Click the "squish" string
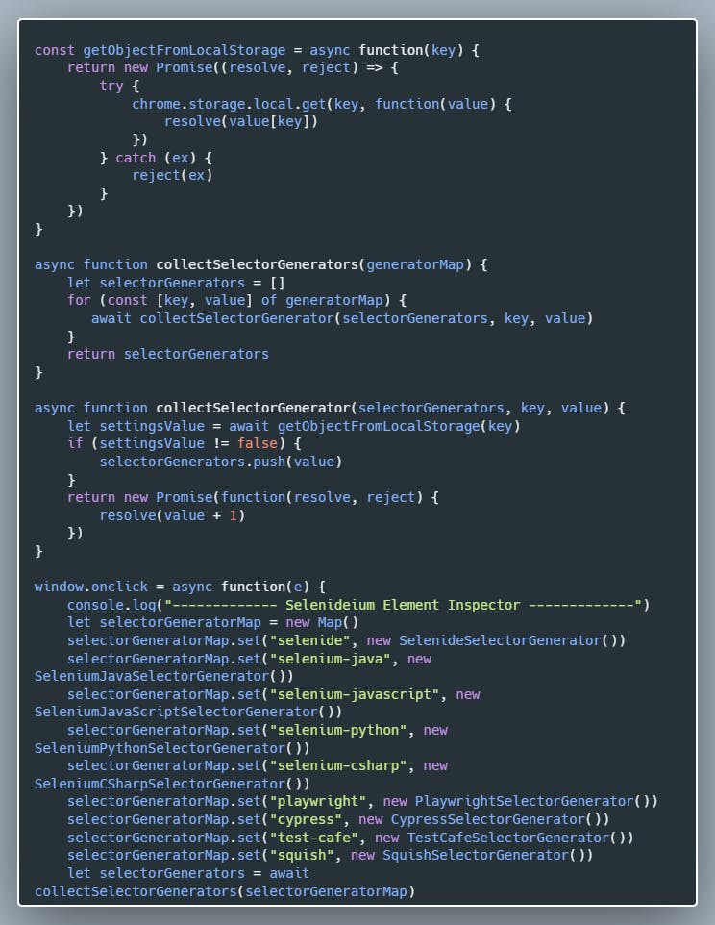Viewport: 715px width, 925px height. point(302,855)
